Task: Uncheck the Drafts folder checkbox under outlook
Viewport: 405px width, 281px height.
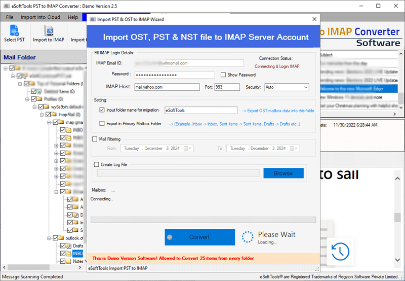Action: point(62,245)
